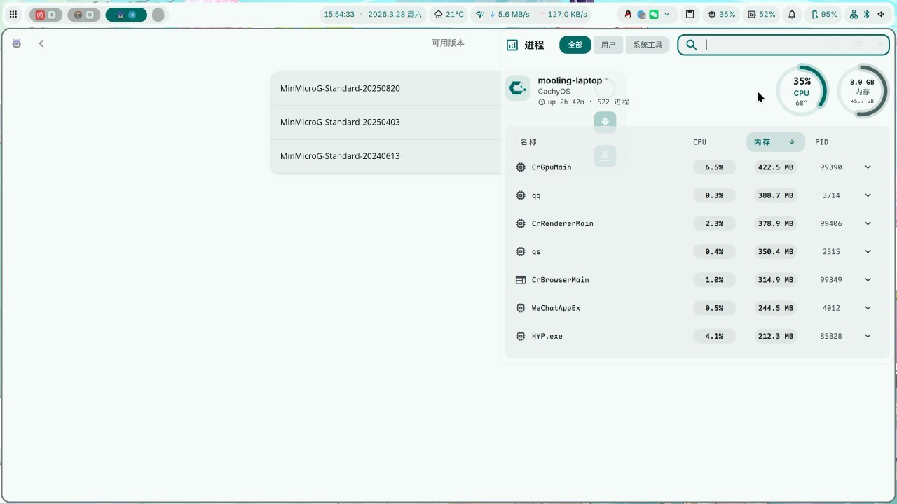Select MinMicroG-Standard-20250820 version
Image resolution: width=897 pixels, height=504 pixels.
(340, 89)
